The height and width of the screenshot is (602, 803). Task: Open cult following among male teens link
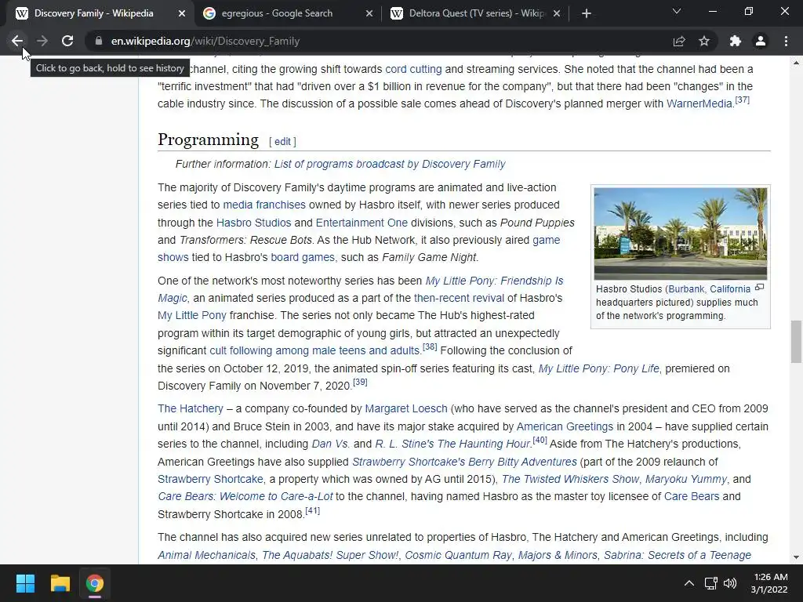tap(314, 350)
